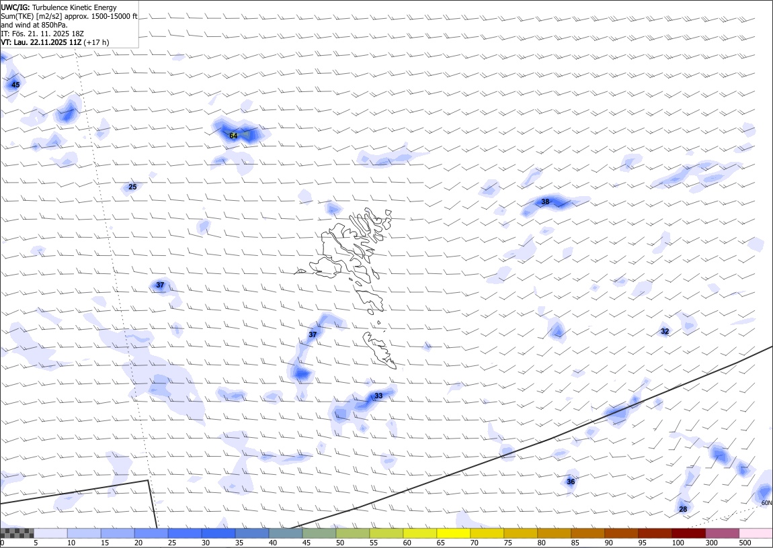Click the gold 70–75 legend swatch

coord(487,533)
